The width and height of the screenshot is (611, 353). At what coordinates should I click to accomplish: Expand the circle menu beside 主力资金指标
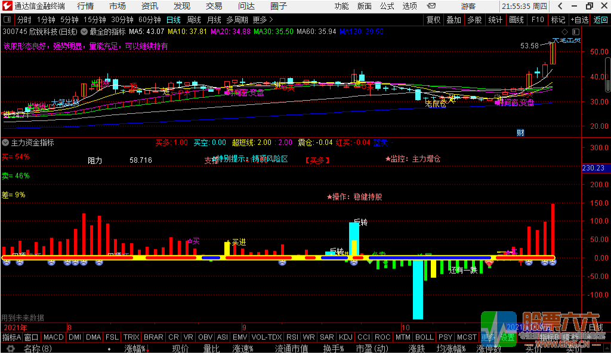click(x=5, y=143)
